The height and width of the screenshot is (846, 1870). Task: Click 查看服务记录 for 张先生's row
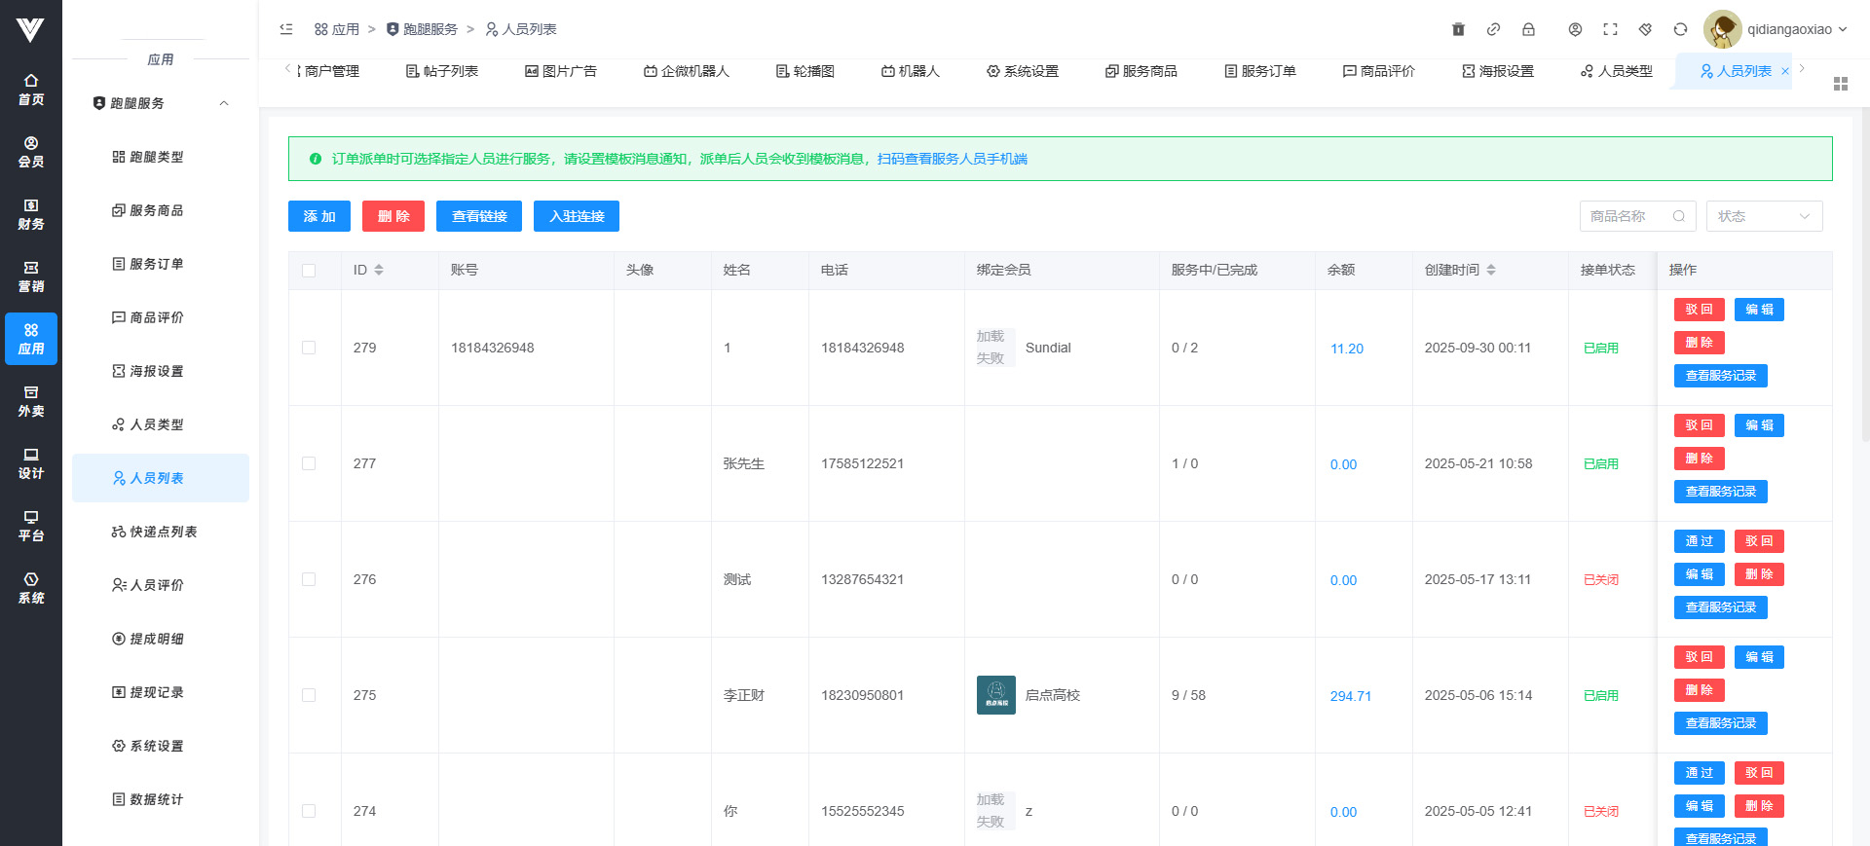tap(1720, 492)
